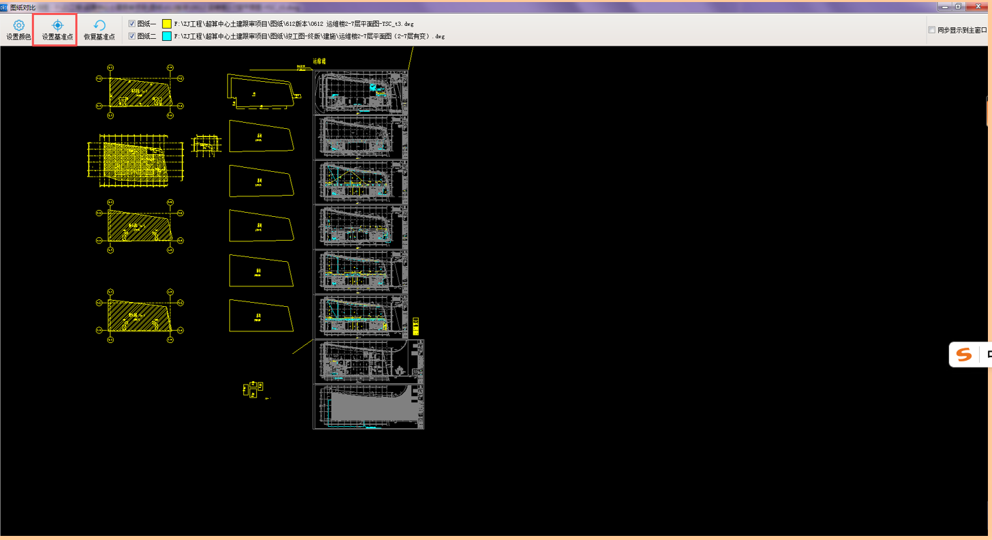
Task: Enable 同步显示到主窗口 sync checkbox
Action: (x=932, y=30)
